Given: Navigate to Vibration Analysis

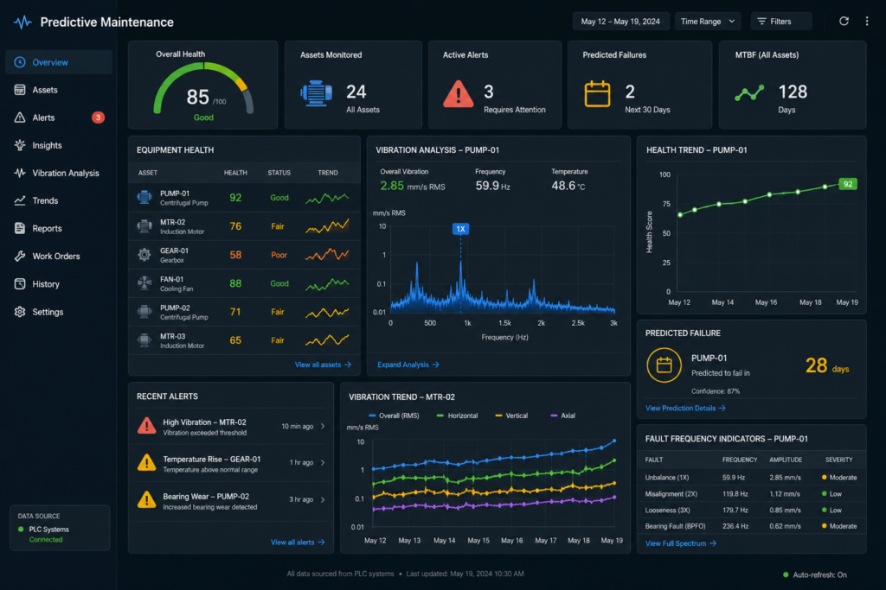Looking at the screenshot, I should pyautogui.click(x=59, y=173).
